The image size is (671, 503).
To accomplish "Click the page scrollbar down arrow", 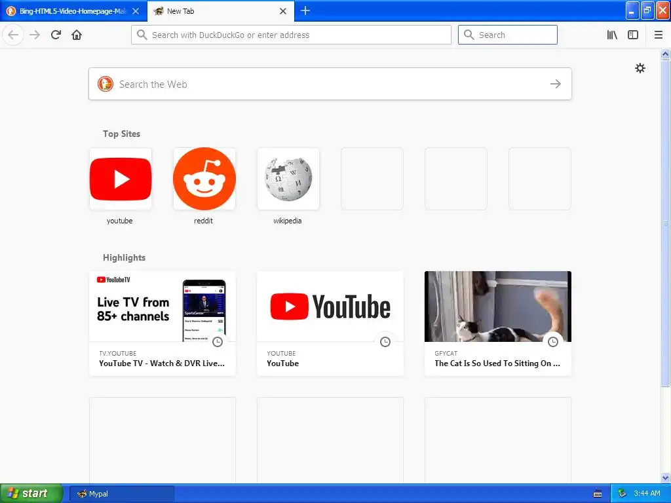I will pyautogui.click(x=665, y=477).
